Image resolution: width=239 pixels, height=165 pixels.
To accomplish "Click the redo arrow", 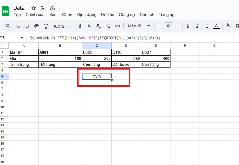I will click(x=27, y=26).
